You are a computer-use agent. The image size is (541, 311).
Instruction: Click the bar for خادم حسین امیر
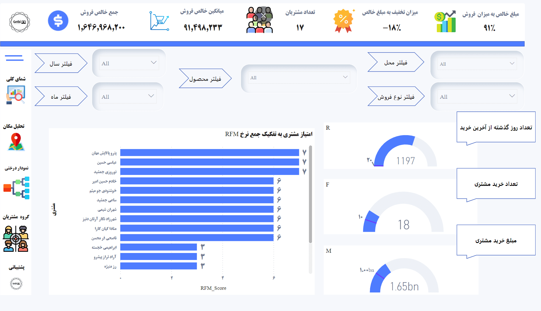197,181
